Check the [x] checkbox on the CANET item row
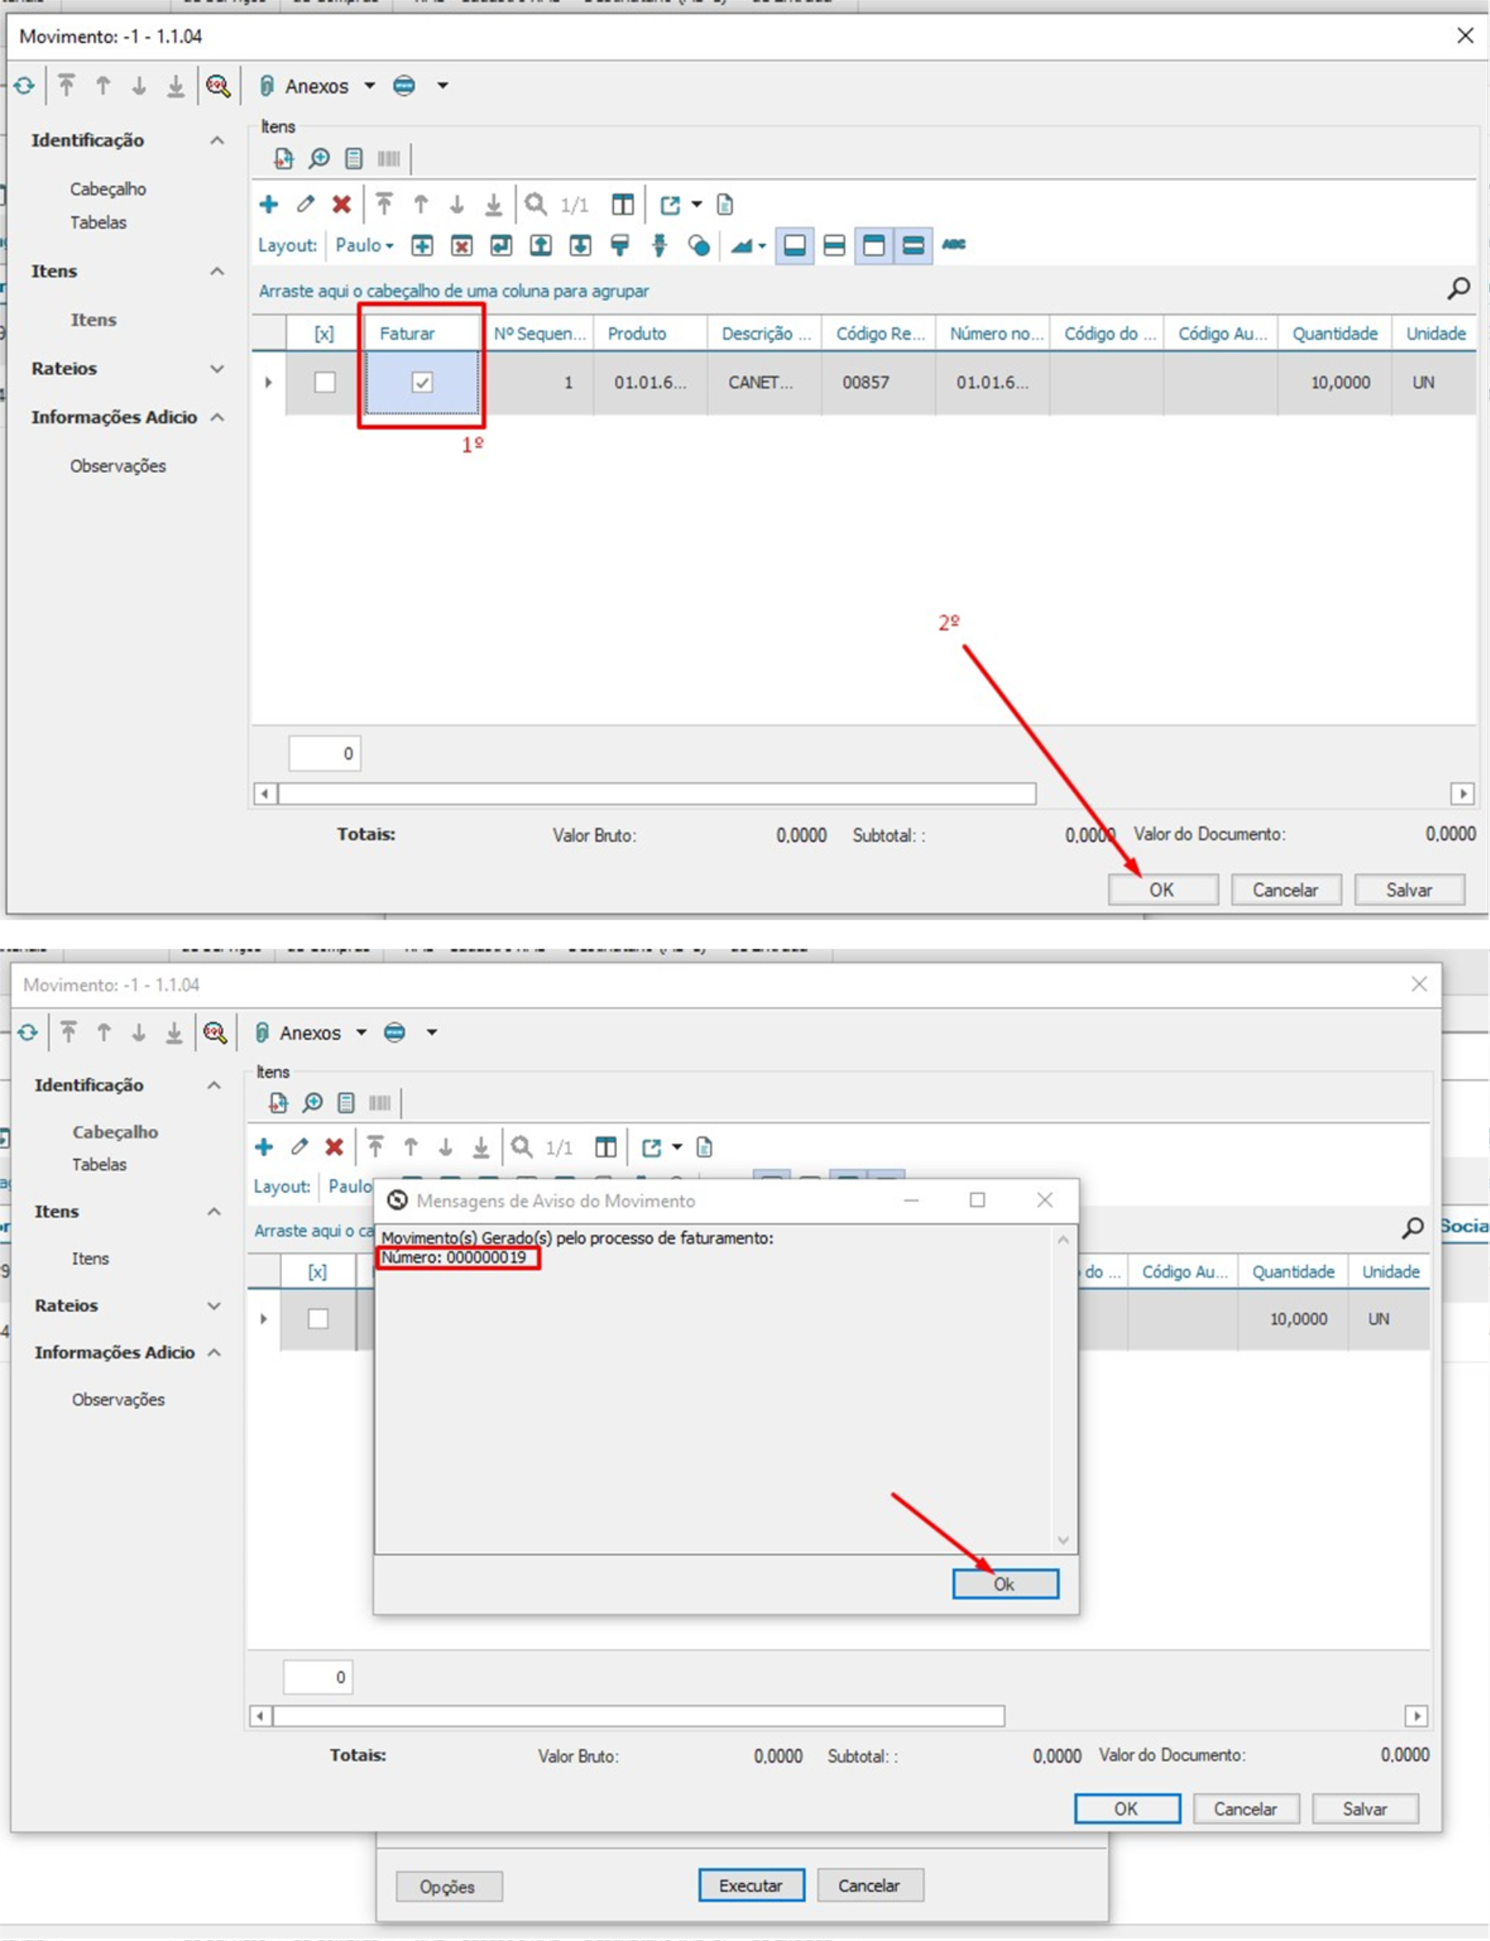1490x1941 pixels. point(325,383)
